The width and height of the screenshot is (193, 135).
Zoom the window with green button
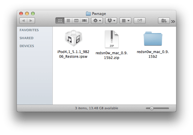click(x=33, y=13)
